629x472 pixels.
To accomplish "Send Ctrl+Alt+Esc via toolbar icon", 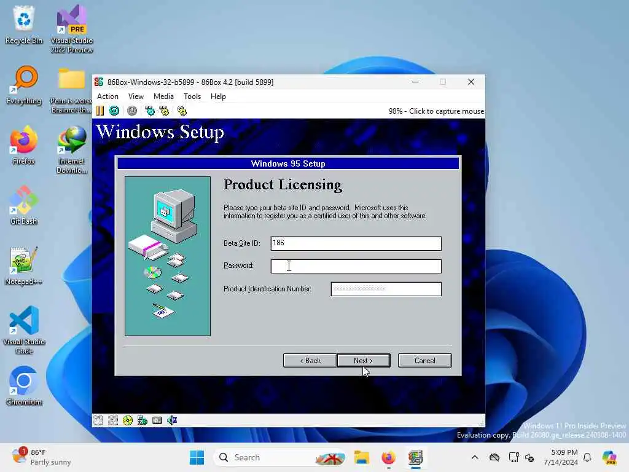I will pos(165,111).
